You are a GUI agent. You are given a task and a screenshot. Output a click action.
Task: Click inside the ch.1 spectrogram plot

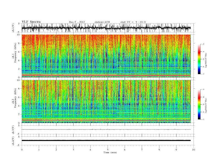point(106,56)
